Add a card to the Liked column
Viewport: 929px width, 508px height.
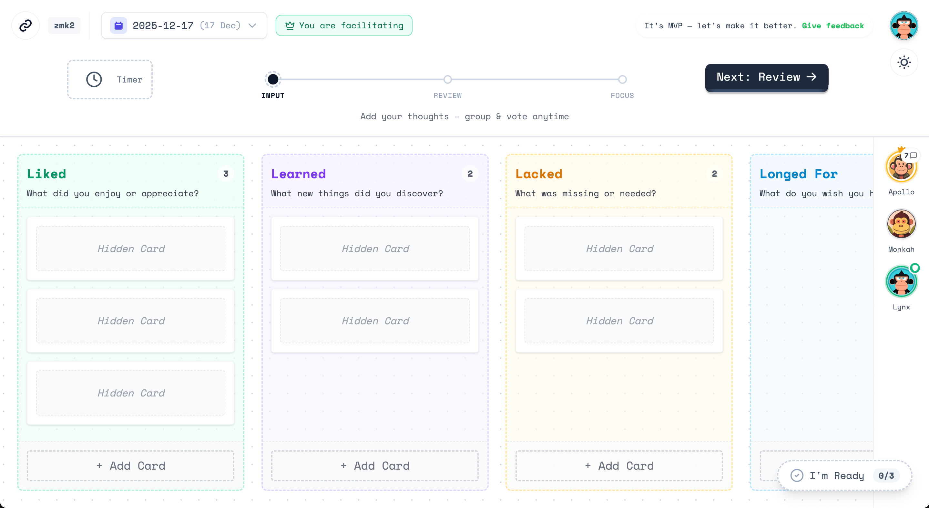point(130,465)
